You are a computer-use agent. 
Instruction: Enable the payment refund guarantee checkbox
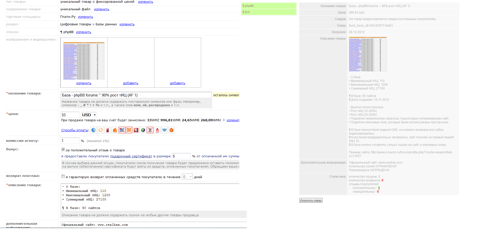click(63, 176)
